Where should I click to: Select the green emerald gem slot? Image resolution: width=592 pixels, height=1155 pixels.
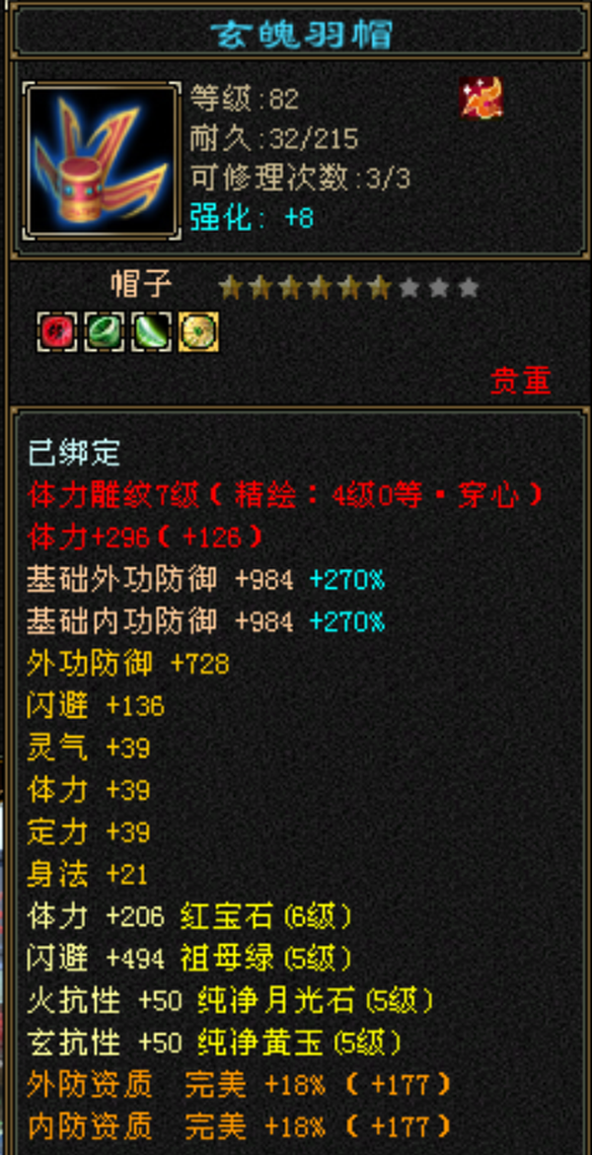point(104,331)
